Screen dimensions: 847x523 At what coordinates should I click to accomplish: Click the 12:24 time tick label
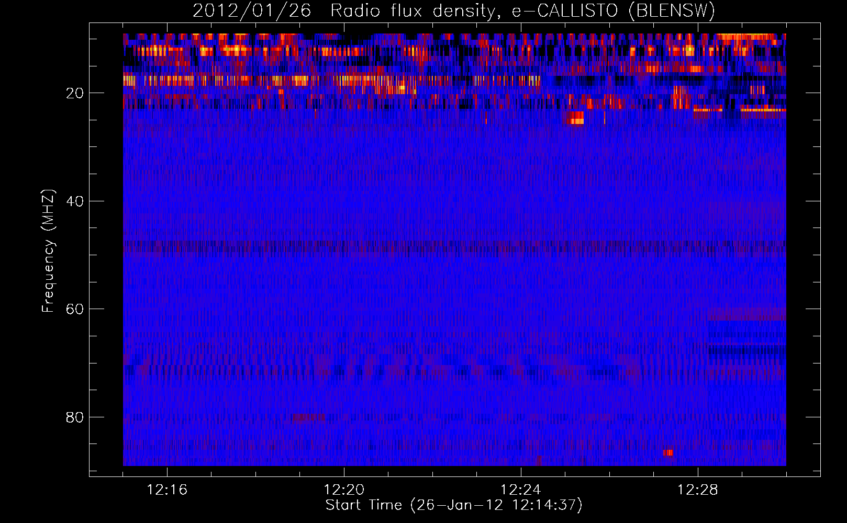pos(521,490)
